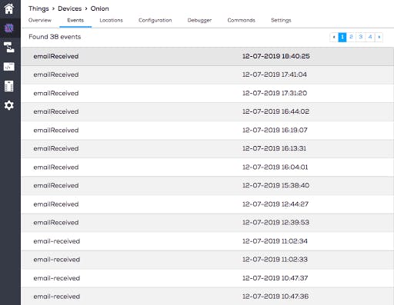Screen dimensions: 394x305
Task: Go to next page arrow in pagination
Action: coord(379,37)
